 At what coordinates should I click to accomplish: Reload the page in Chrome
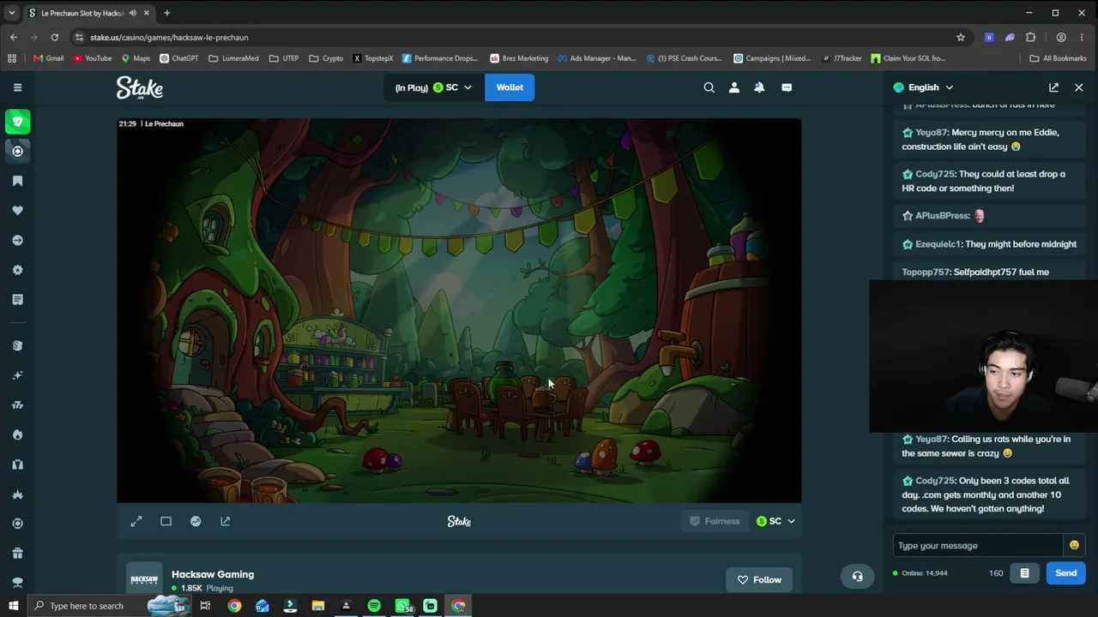point(55,38)
